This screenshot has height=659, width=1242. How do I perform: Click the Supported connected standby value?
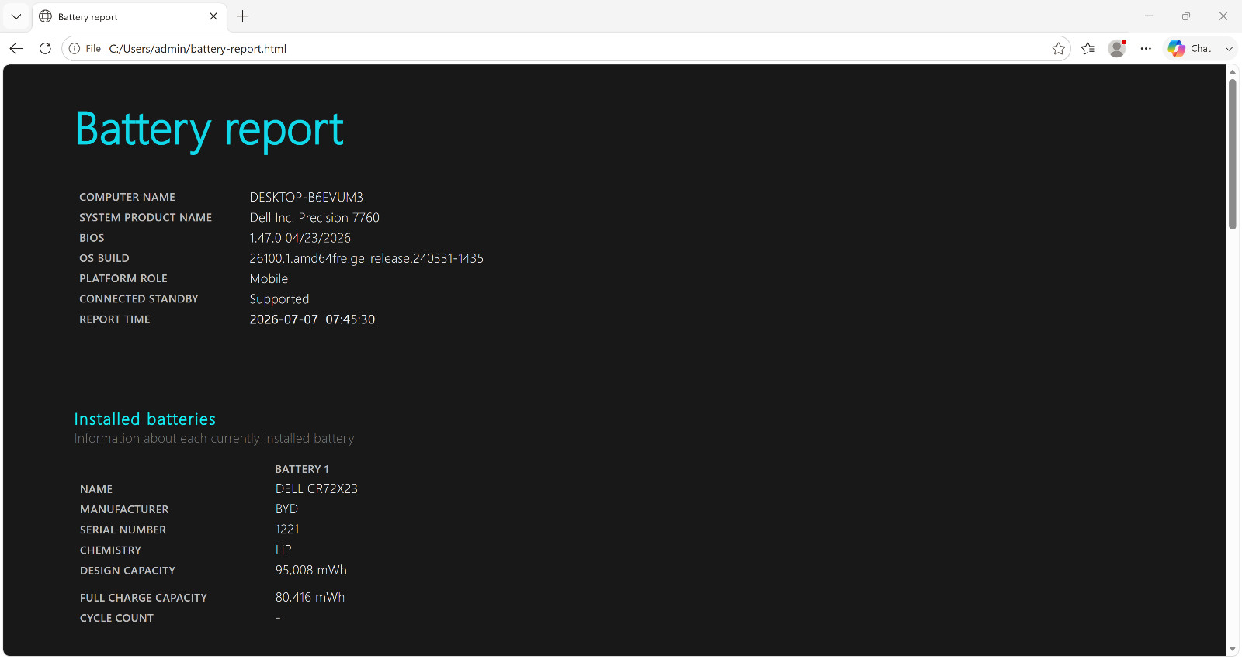tap(279, 299)
